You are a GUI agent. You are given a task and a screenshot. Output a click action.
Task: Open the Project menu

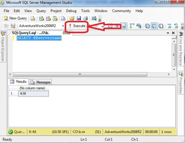[56, 11]
